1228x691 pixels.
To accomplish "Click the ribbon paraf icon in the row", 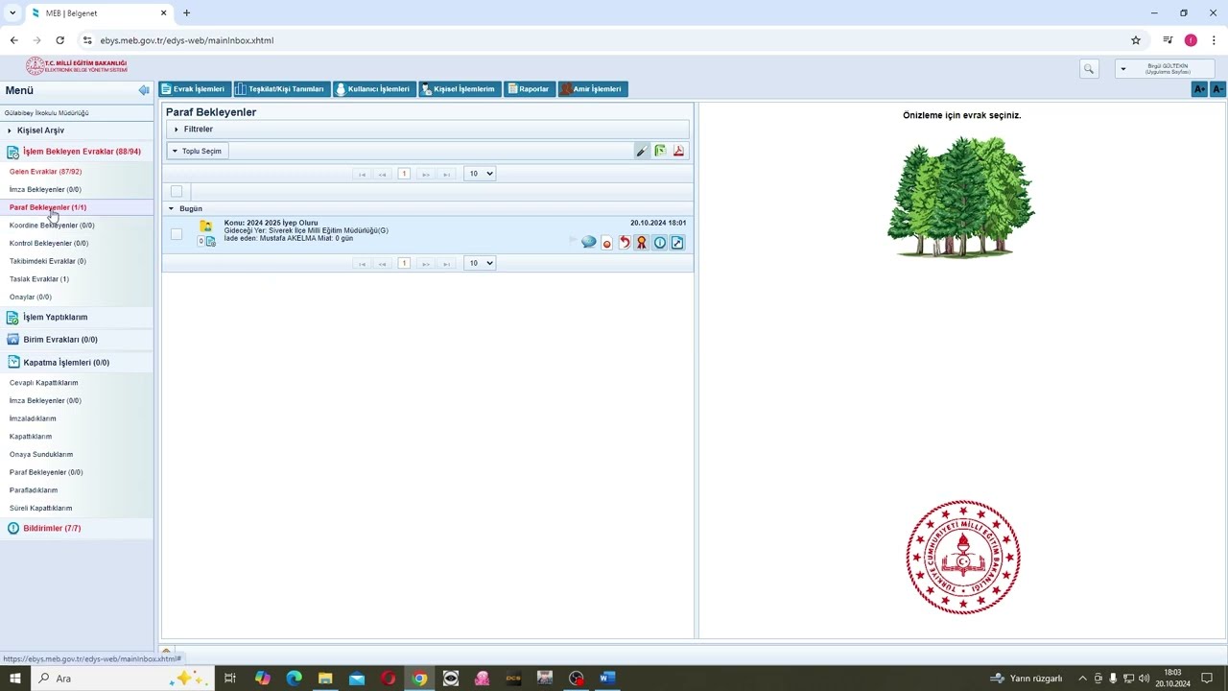I will (x=642, y=243).
